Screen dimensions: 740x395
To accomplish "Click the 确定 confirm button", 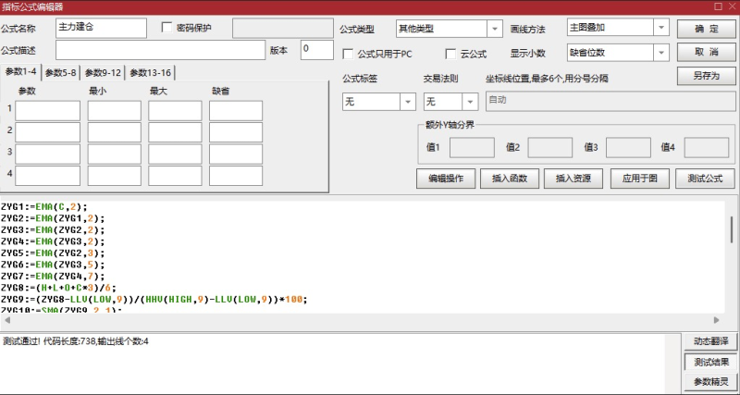I will pos(706,29).
